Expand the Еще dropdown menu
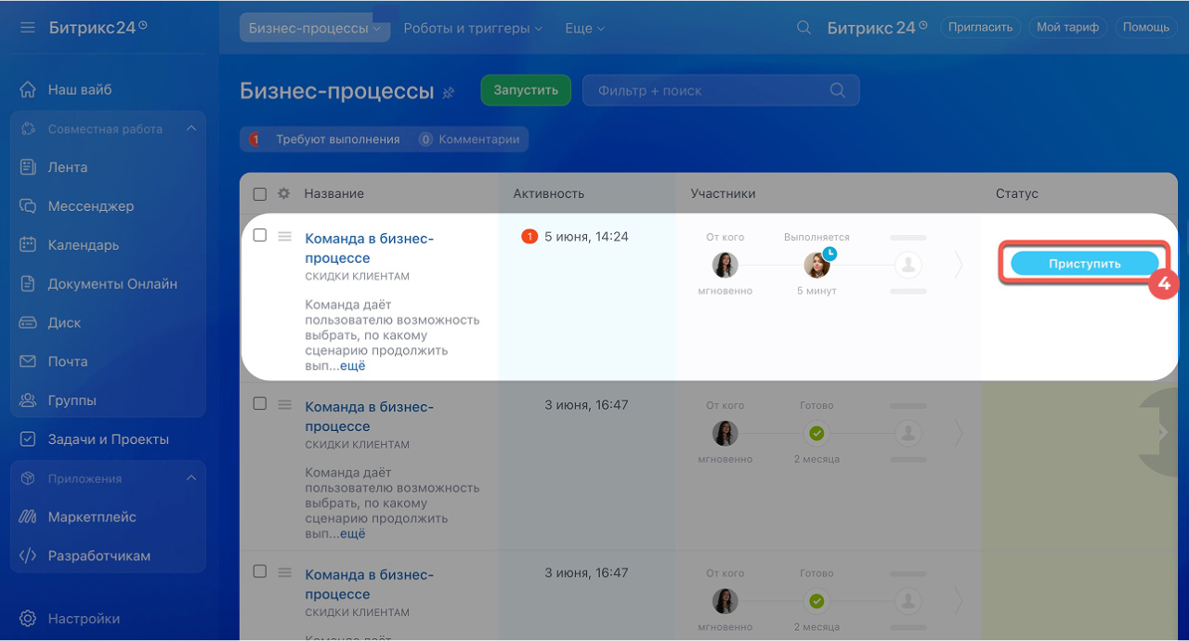The height and width of the screenshot is (641, 1189). pos(584,28)
